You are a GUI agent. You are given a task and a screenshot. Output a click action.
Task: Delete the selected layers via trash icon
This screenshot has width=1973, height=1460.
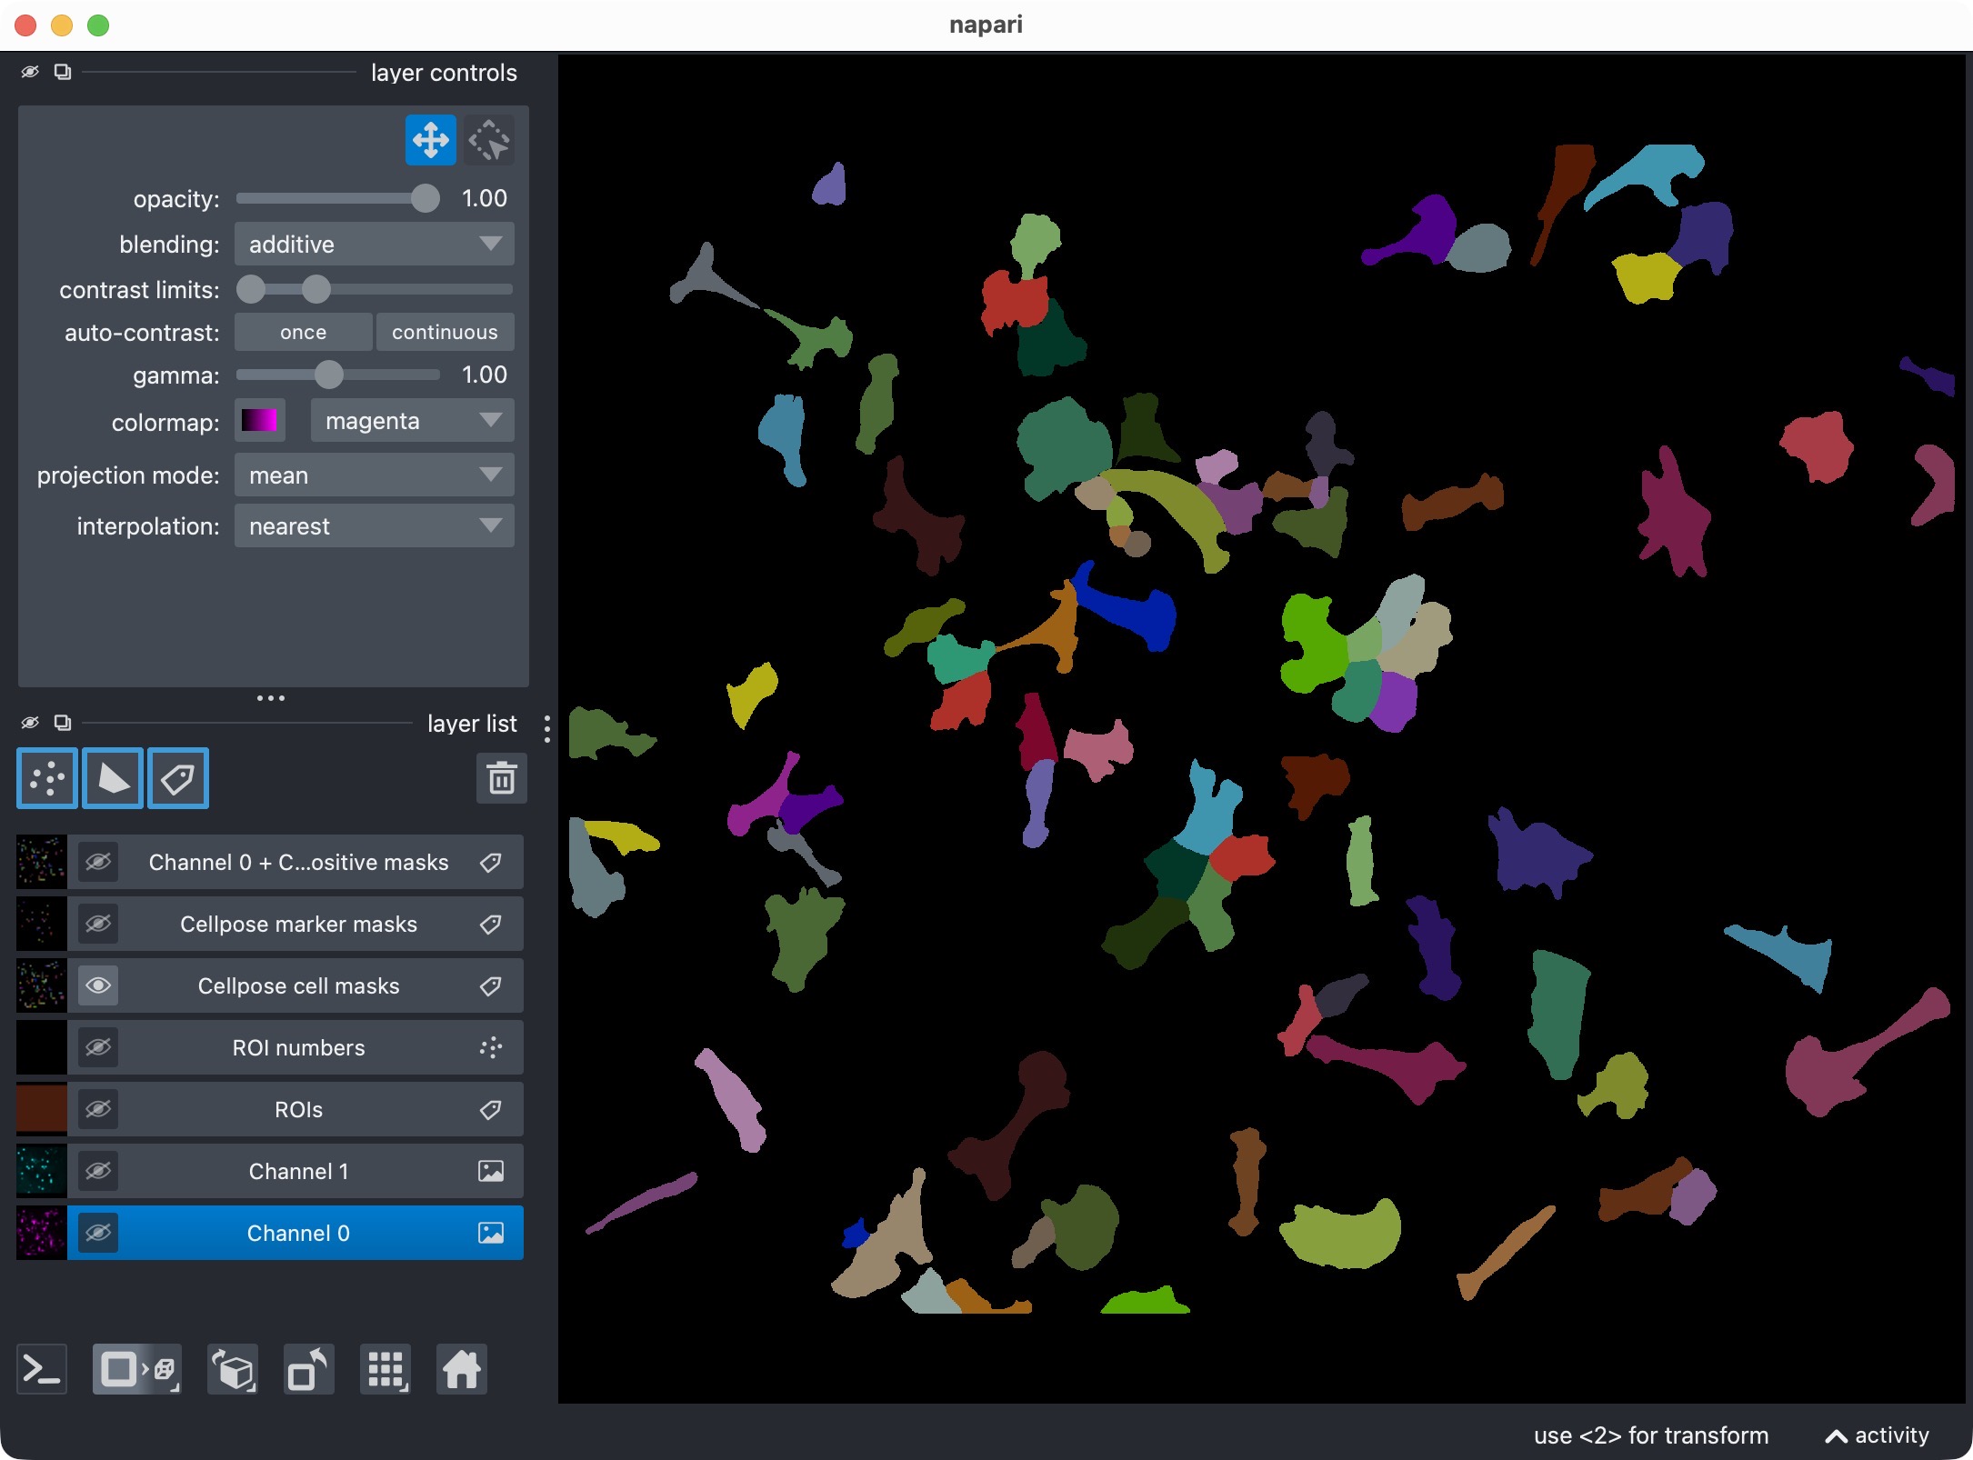point(501,778)
